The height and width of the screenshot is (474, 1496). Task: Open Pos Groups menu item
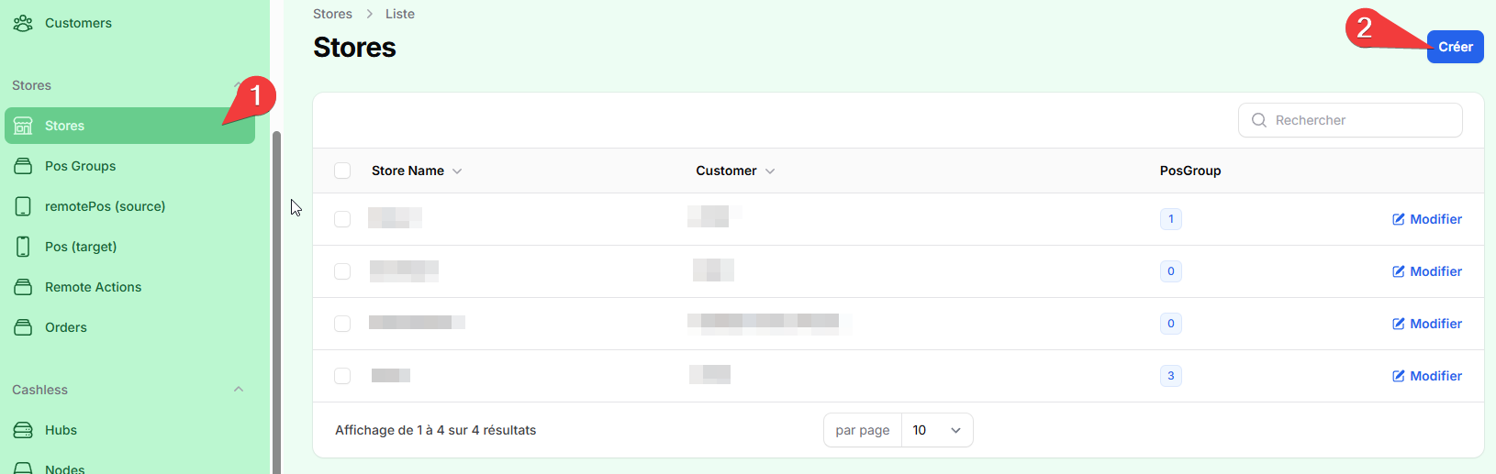[x=130, y=166]
